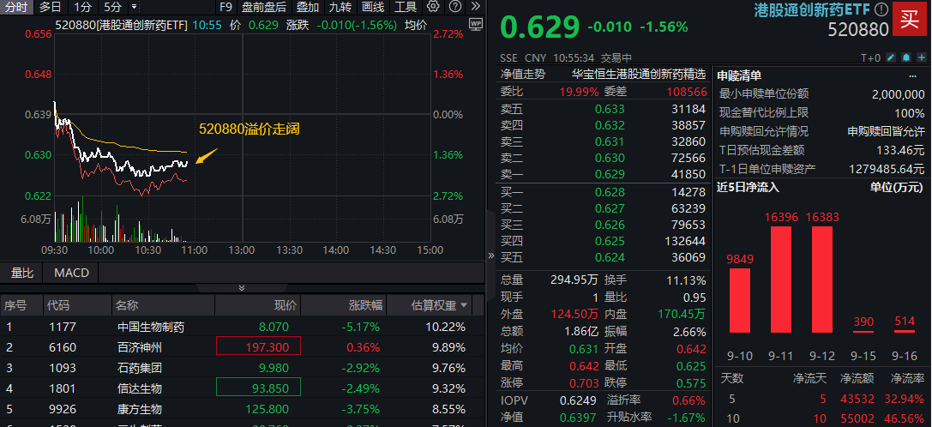This screenshot has width=932, height=427.
Task: Open 净值走势 net value trend link
Action: point(523,75)
